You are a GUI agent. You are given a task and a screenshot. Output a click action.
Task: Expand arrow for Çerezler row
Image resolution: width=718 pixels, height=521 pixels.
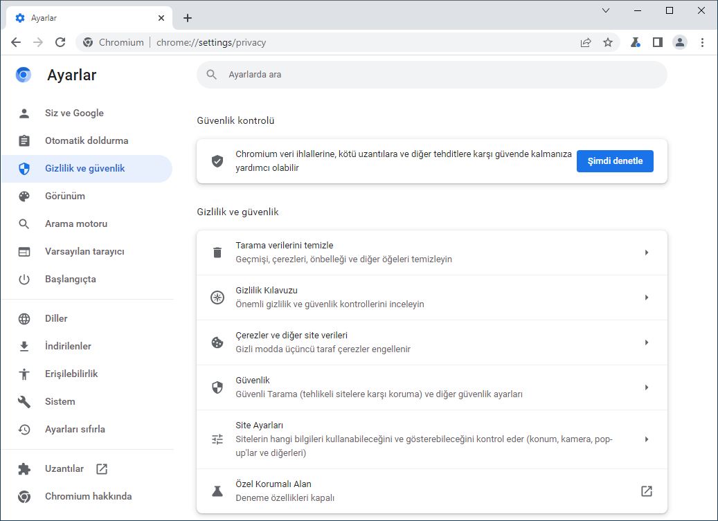(647, 342)
